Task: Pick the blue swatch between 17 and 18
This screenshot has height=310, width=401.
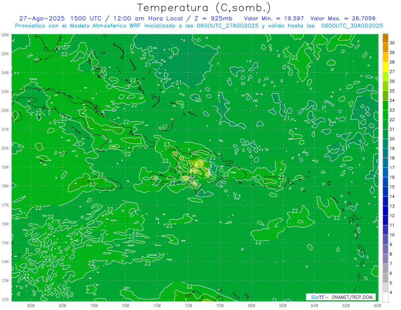Action: (x=385, y=163)
